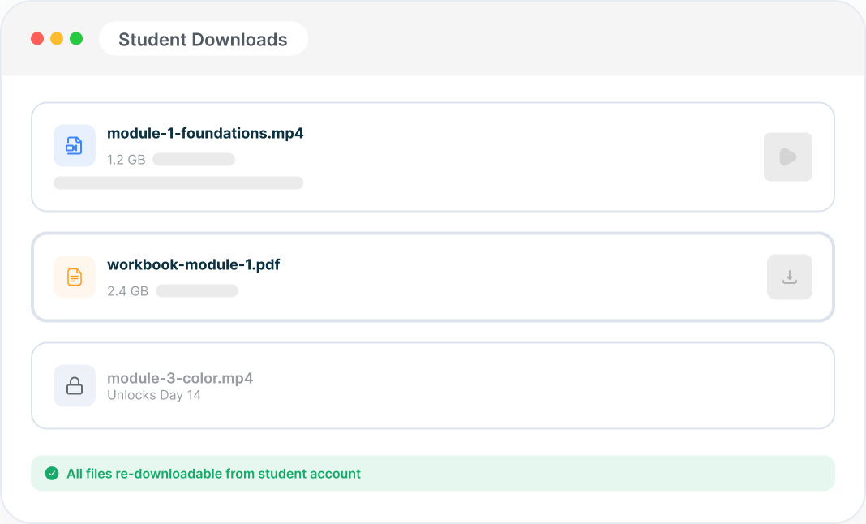Click the green checkmark status icon
This screenshot has width=866, height=524.
pos(52,473)
